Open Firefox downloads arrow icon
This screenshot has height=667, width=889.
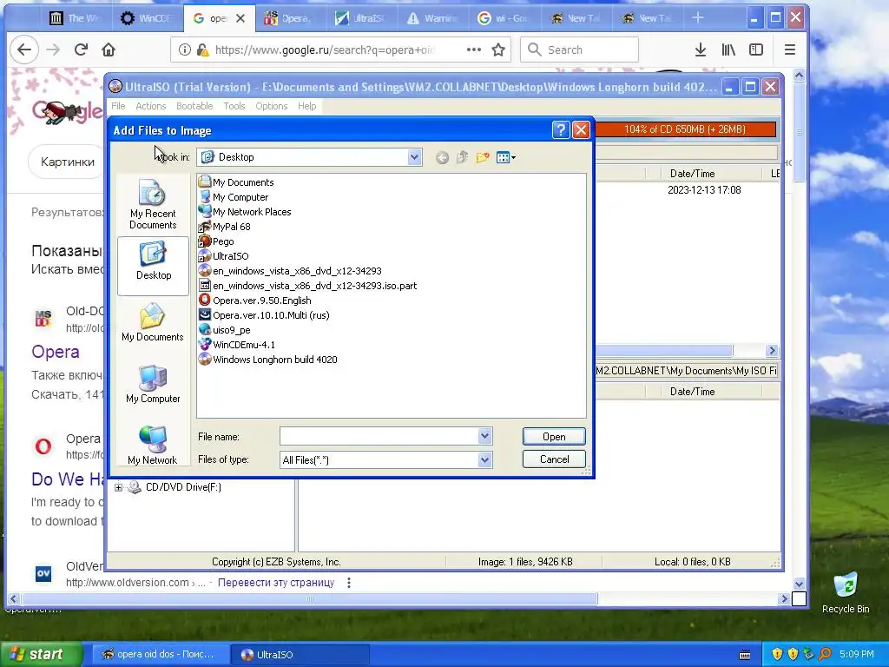coord(701,50)
